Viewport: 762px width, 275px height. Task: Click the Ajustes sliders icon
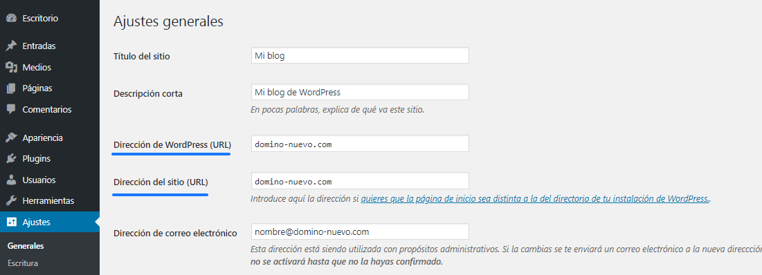(11, 222)
